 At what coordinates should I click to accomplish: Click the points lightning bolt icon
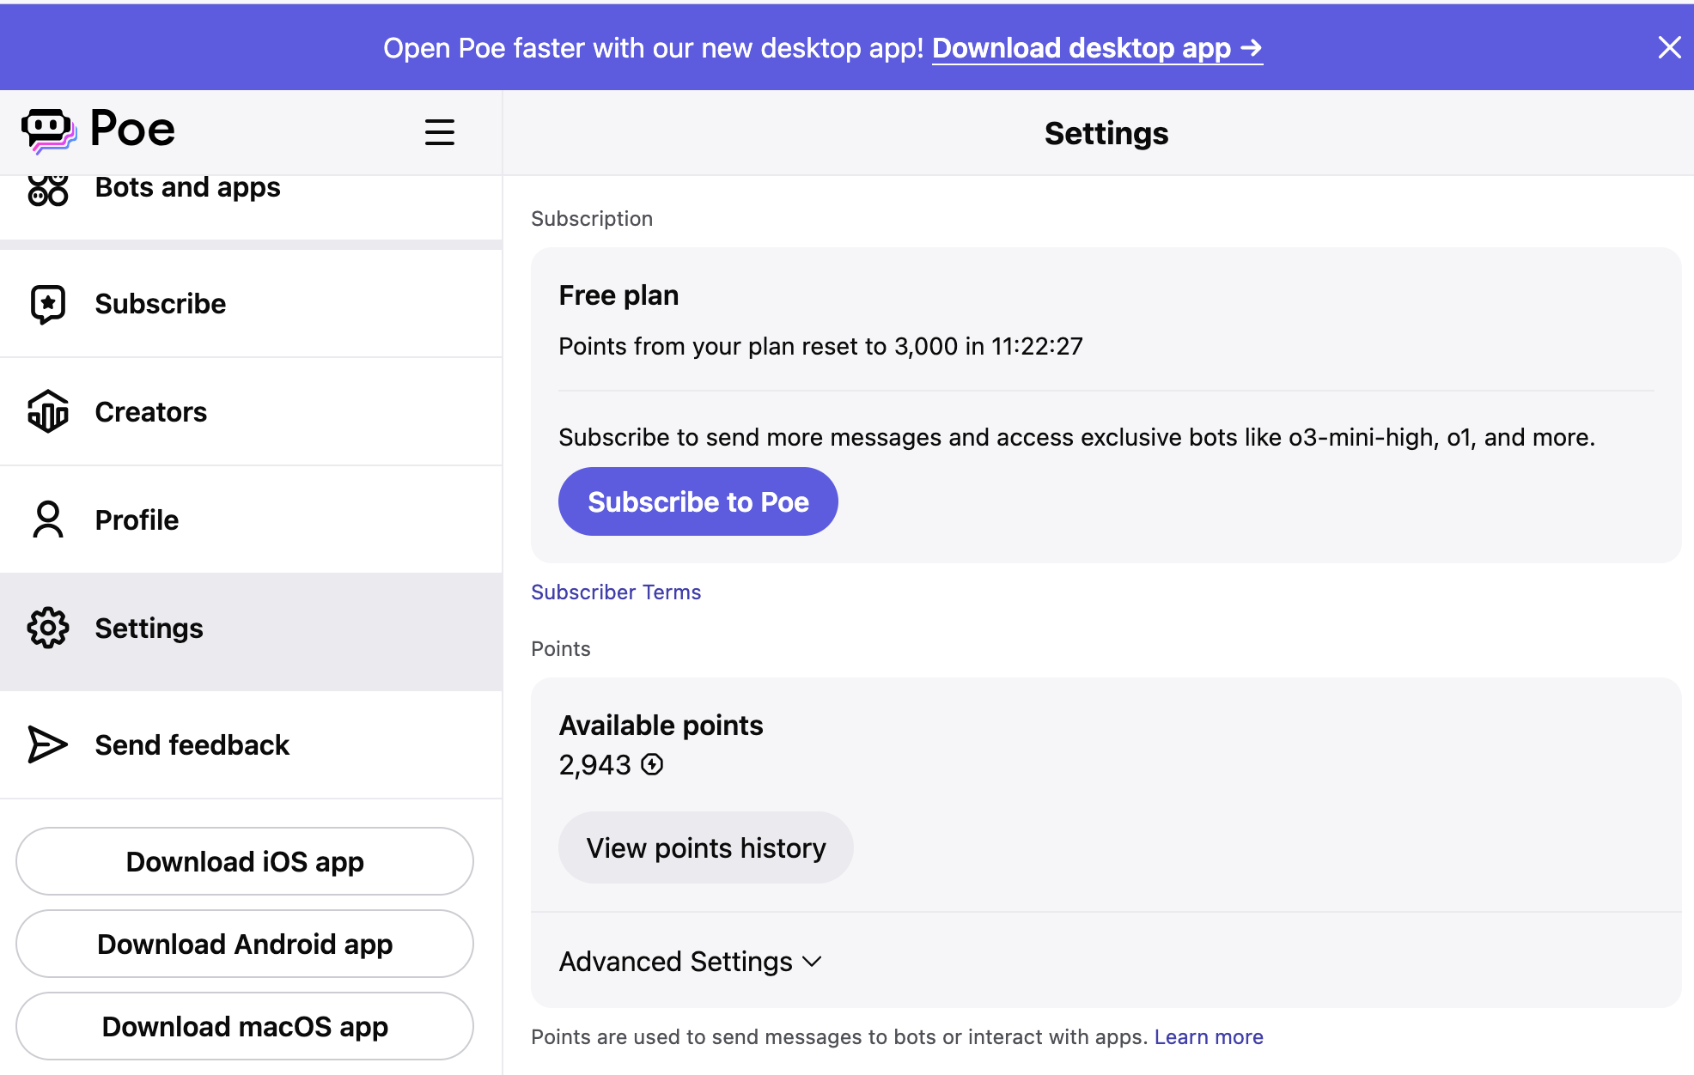pos(653,764)
